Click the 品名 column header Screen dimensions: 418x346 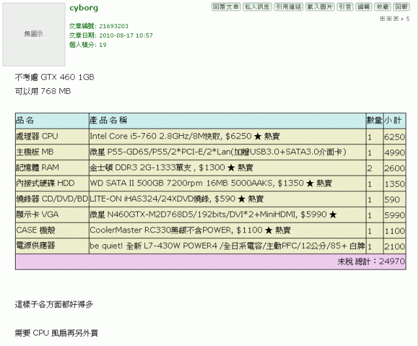pos(52,121)
